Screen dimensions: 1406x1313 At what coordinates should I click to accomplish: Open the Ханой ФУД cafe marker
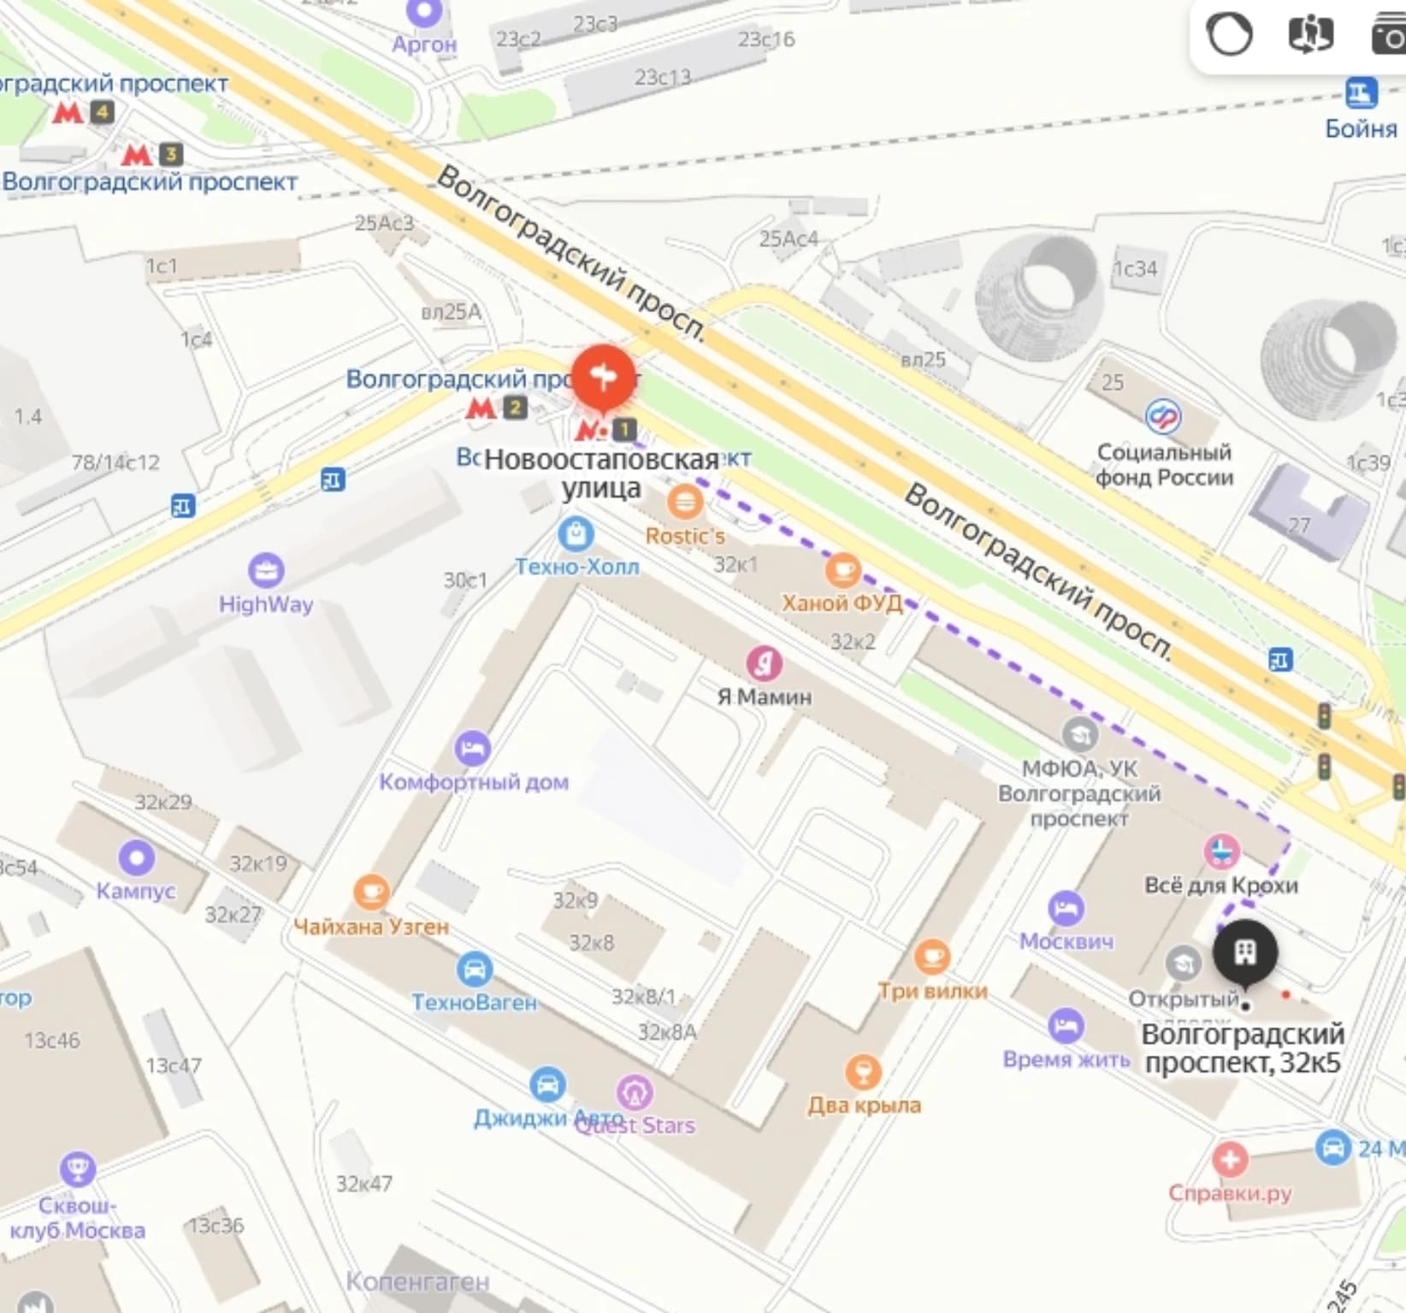pos(842,571)
